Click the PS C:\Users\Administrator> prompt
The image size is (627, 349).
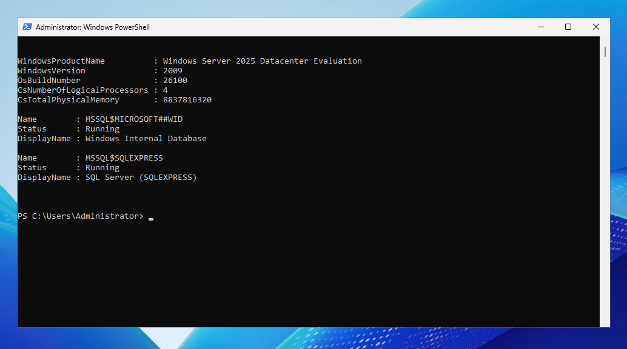[x=81, y=216]
